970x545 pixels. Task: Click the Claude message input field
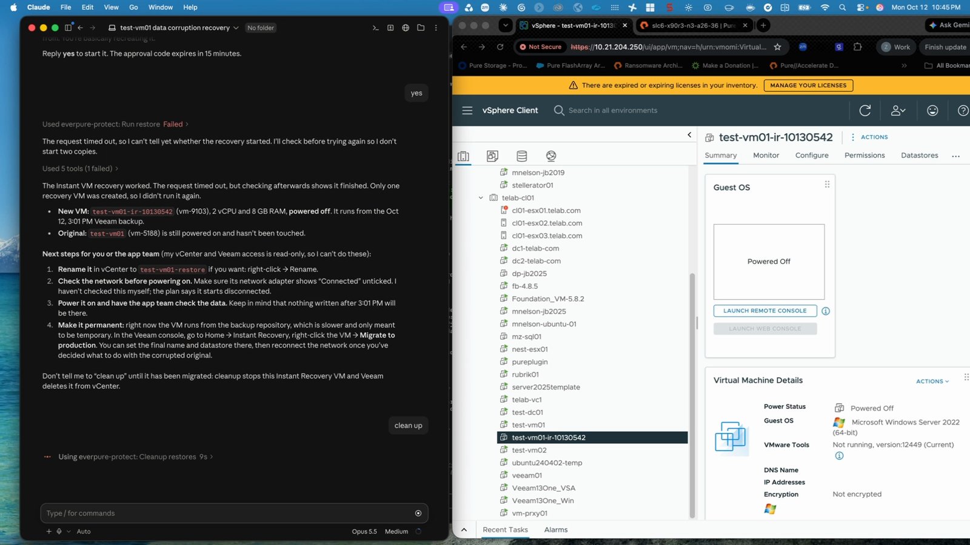tap(234, 514)
